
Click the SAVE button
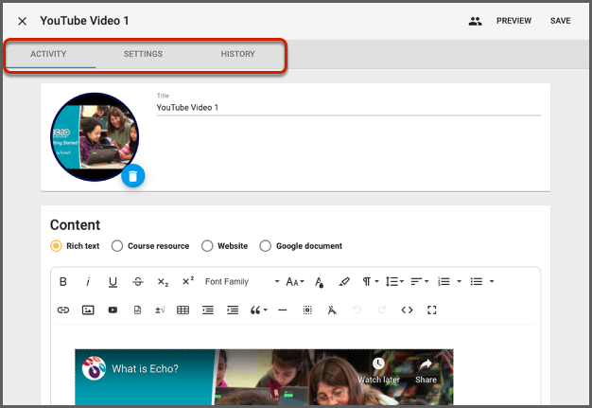point(560,21)
